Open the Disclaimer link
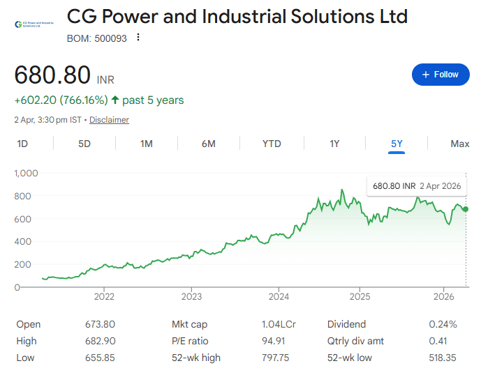 (x=109, y=120)
